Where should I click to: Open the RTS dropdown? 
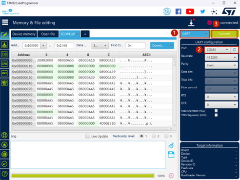click(221, 97)
